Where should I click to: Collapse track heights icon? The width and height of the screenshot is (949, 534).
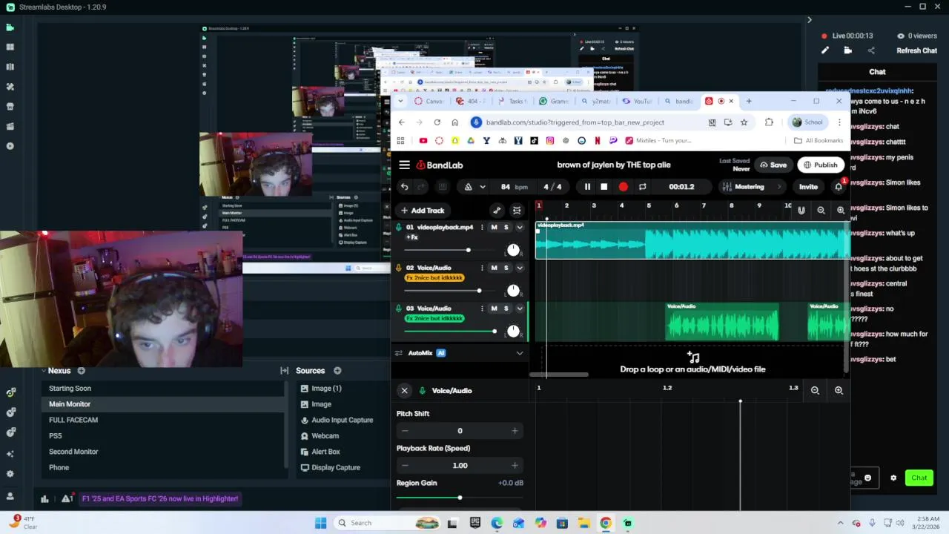coord(517,211)
